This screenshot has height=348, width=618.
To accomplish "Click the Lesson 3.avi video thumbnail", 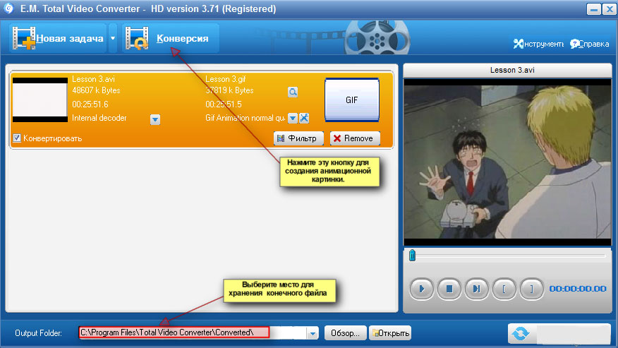I will pyautogui.click(x=40, y=100).
